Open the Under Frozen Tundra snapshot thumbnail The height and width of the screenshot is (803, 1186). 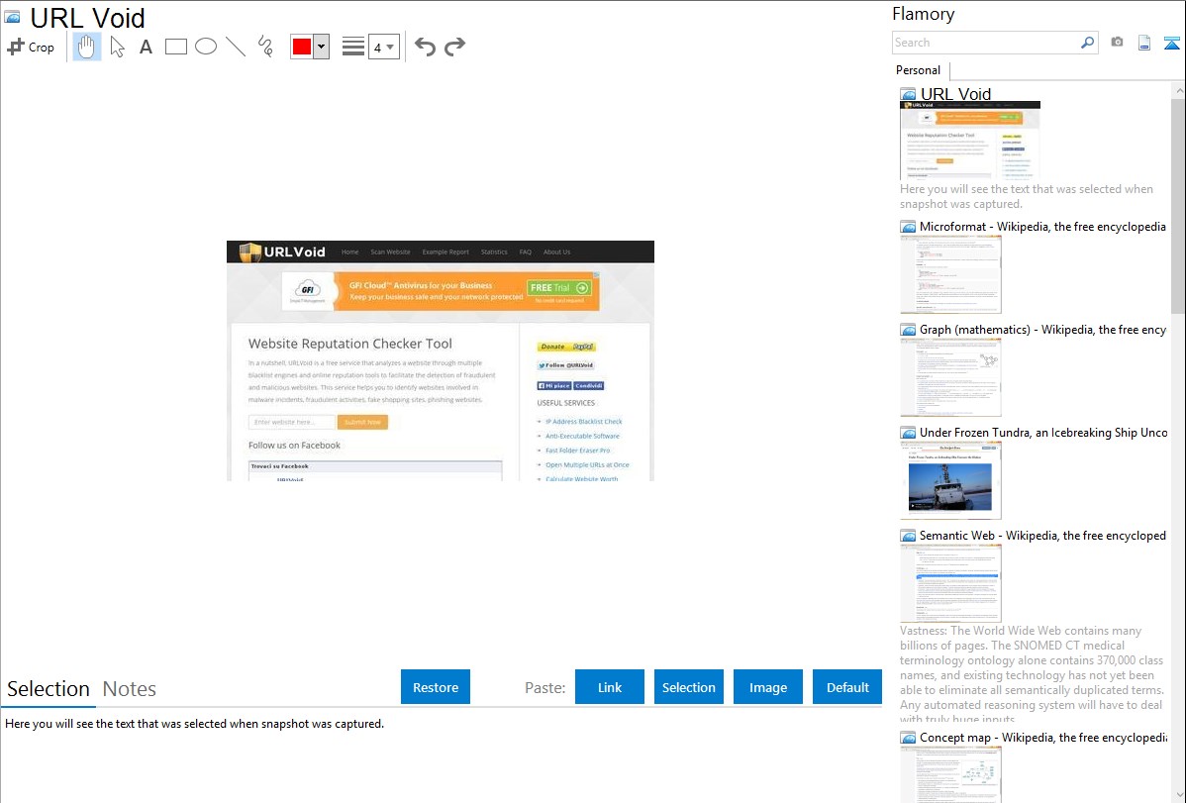(x=950, y=480)
